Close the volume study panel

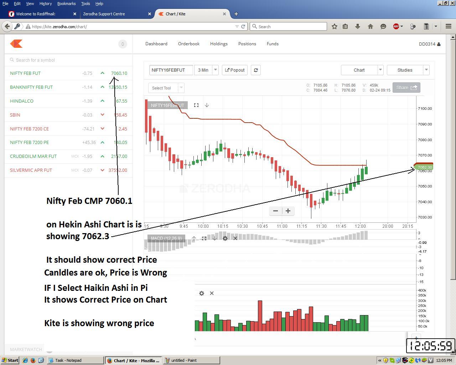212,293
